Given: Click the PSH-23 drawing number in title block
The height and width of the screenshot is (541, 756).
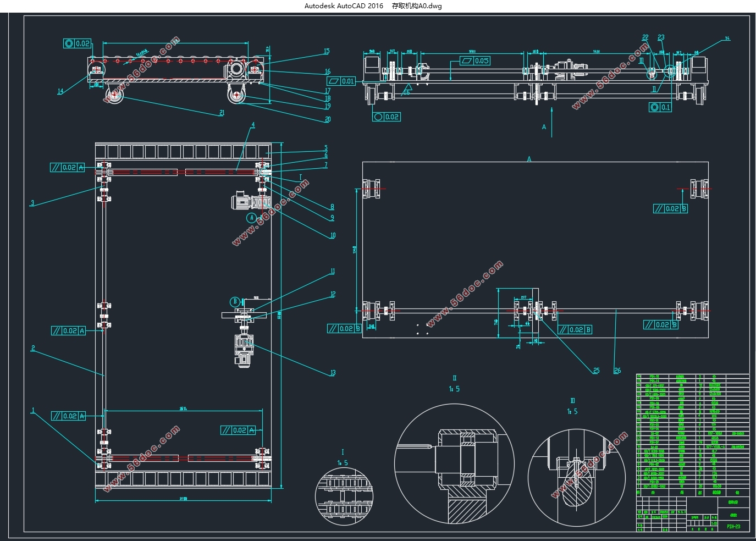Looking at the screenshot, I should pos(733,526).
